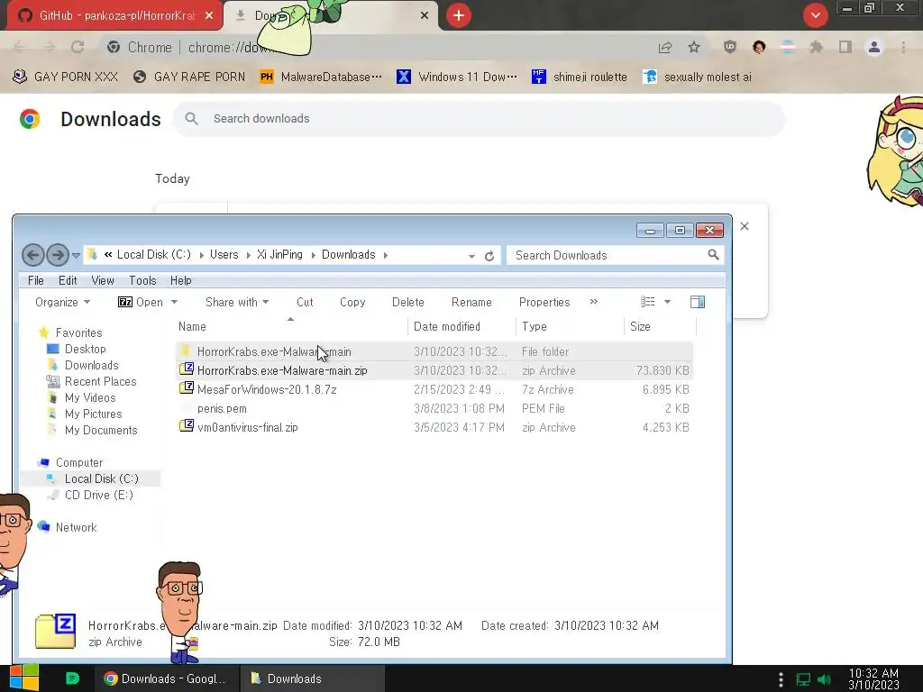The height and width of the screenshot is (692, 923).
Task: Show more toolbar commands chevron
Action: [x=593, y=301]
